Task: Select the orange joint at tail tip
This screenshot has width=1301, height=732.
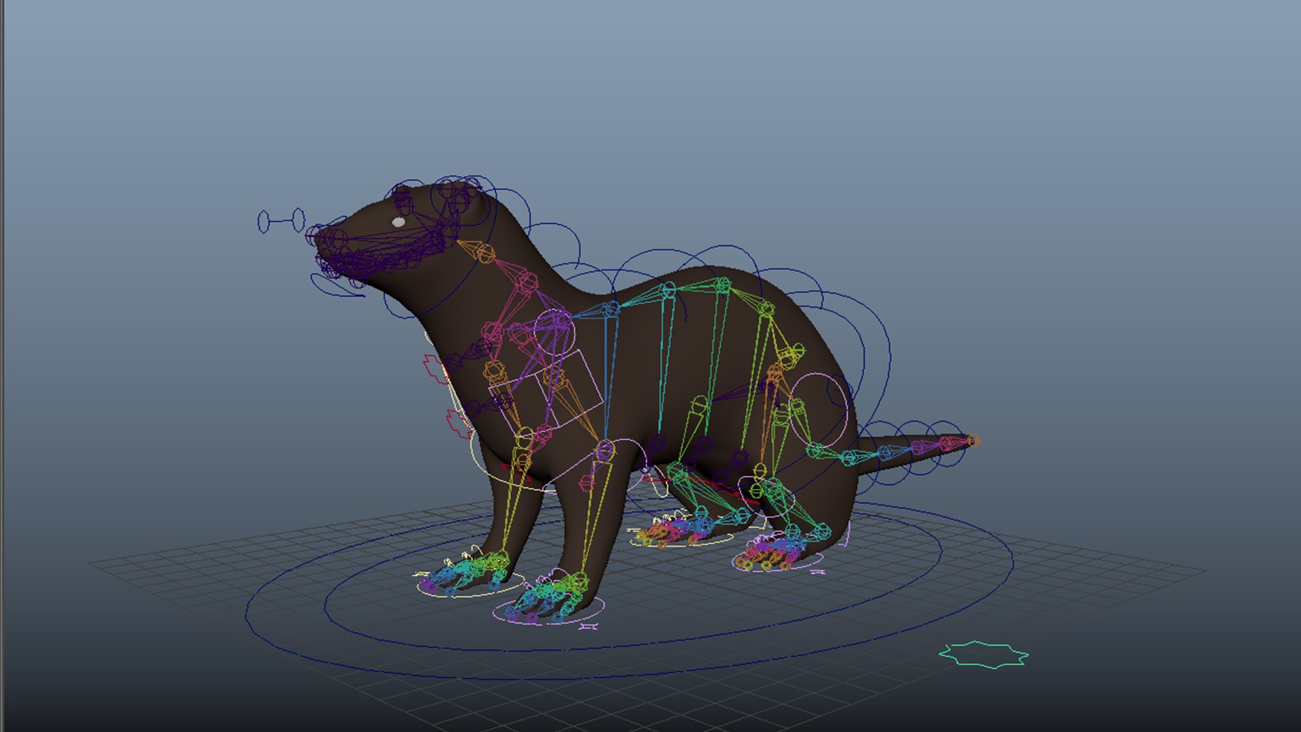Action: click(x=973, y=441)
